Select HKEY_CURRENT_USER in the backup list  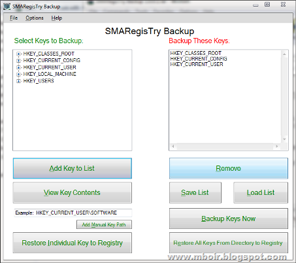click(197, 64)
